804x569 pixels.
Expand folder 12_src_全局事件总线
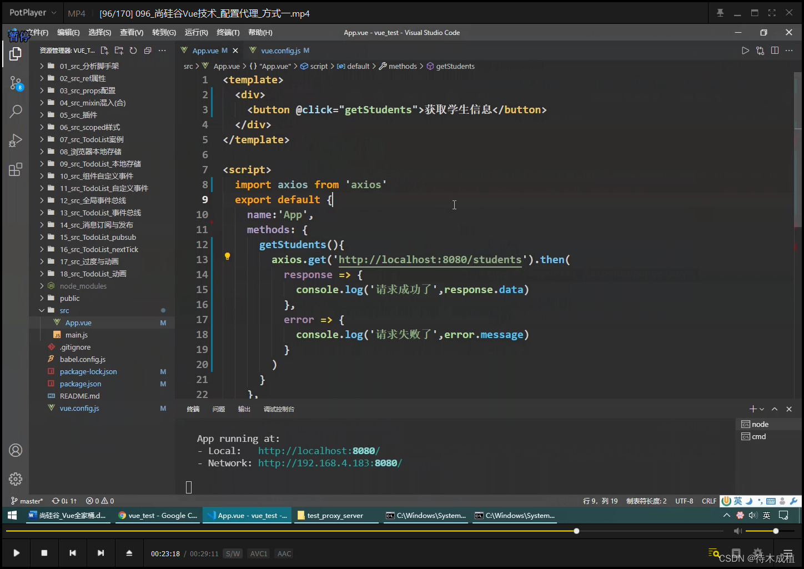coord(93,200)
